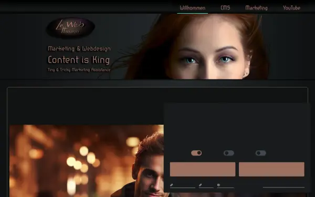Click the right copper button in consent panel
Screen dimensions: 315x197
[271, 169]
